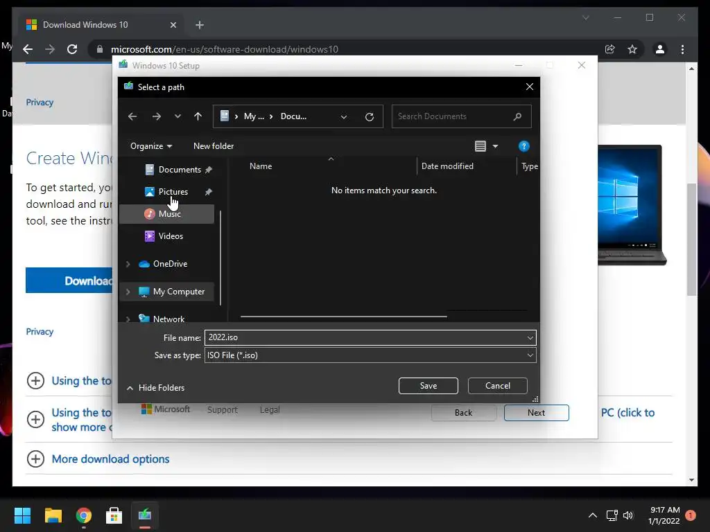Select My Computer in the navigation pane
This screenshot has height=532, width=710.
pyautogui.click(x=178, y=292)
